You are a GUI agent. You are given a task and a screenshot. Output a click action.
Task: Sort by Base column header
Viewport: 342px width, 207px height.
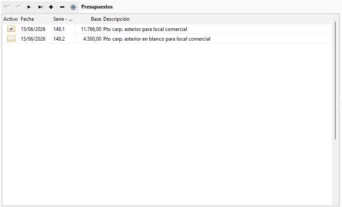point(88,19)
